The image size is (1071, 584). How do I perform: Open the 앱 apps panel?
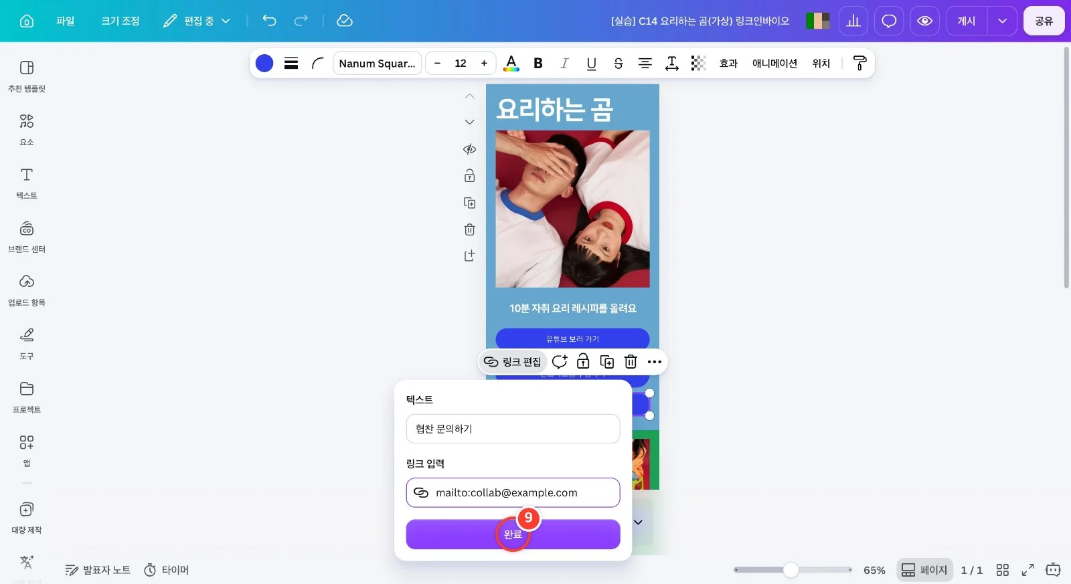click(x=27, y=450)
